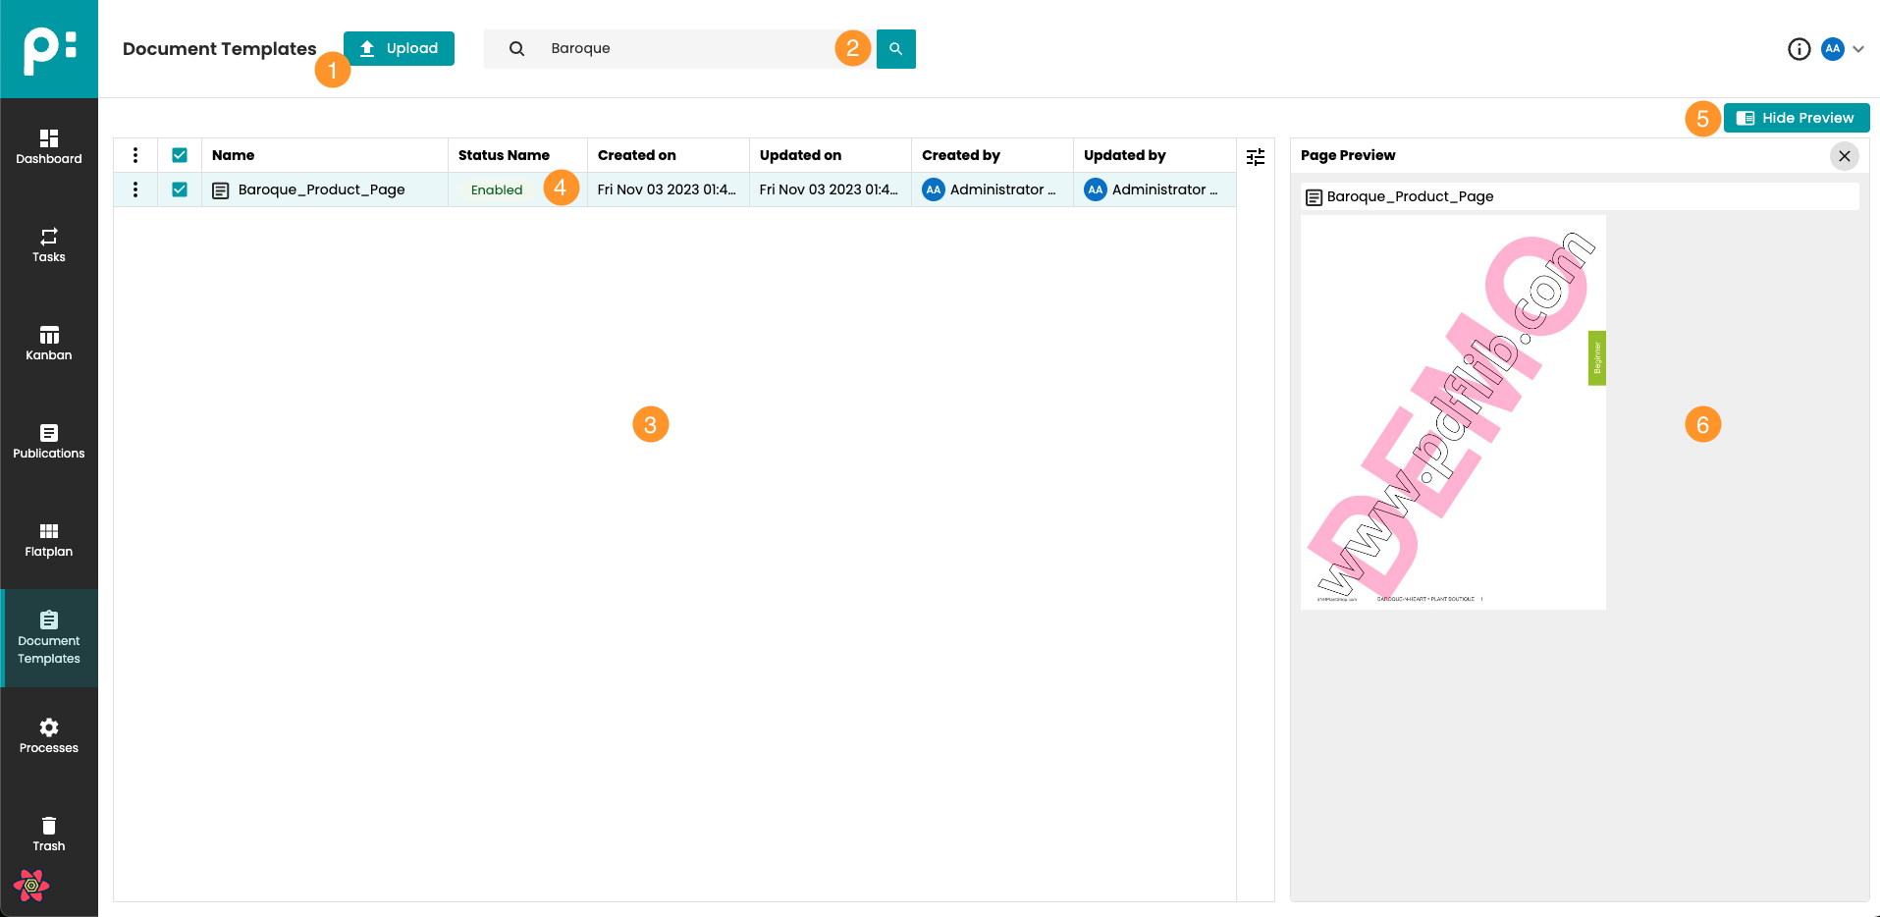Open the Trash section
The width and height of the screenshot is (1880, 917).
[x=49, y=834]
